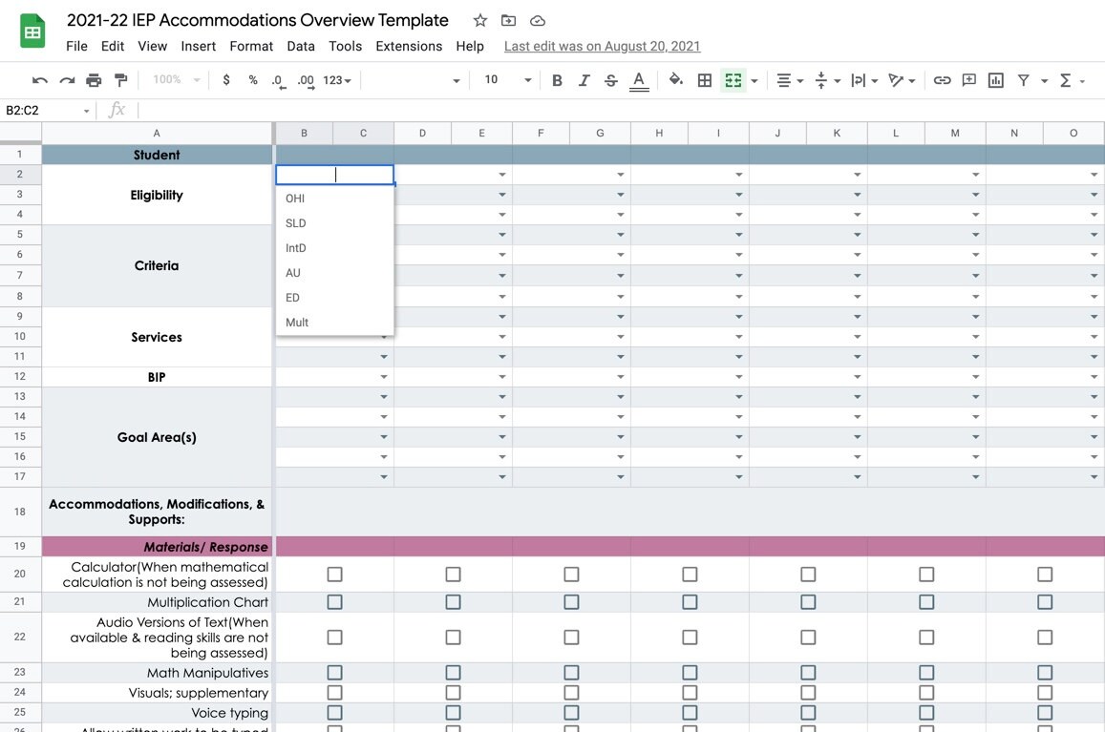The height and width of the screenshot is (732, 1105).
Task: Open the borders tool
Action: (x=705, y=80)
